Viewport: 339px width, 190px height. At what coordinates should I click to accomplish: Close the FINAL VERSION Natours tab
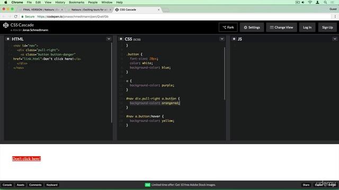click(x=62, y=9)
